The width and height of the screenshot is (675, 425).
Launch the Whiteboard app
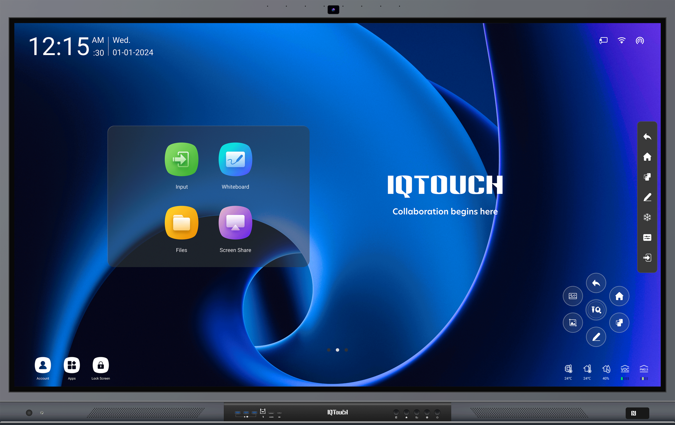pos(235,159)
